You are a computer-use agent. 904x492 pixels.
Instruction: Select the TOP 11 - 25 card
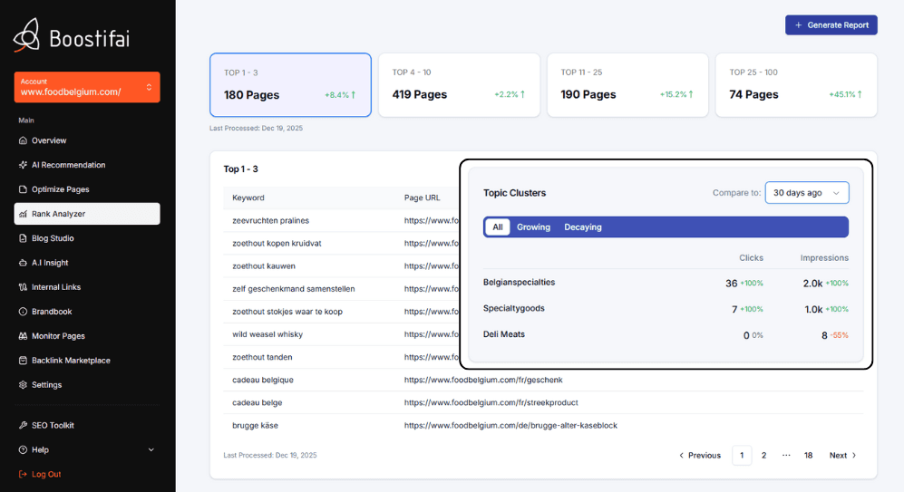coord(627,84)
